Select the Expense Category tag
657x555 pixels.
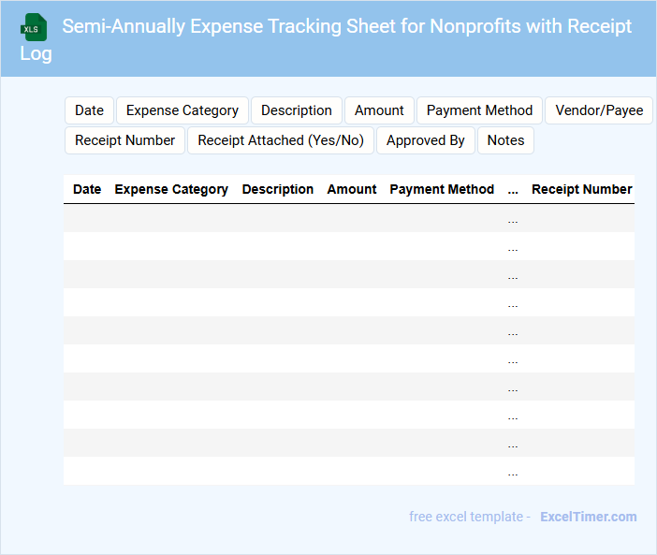[x=182, y=110]
